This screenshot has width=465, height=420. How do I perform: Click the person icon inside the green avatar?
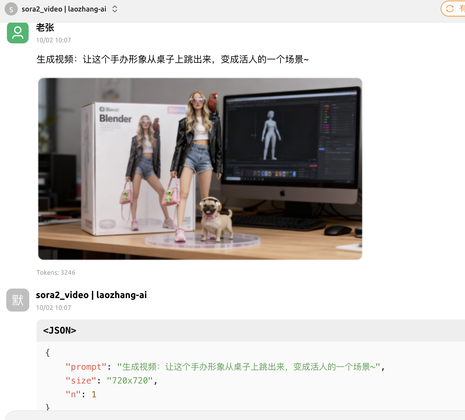pos(17,33)
